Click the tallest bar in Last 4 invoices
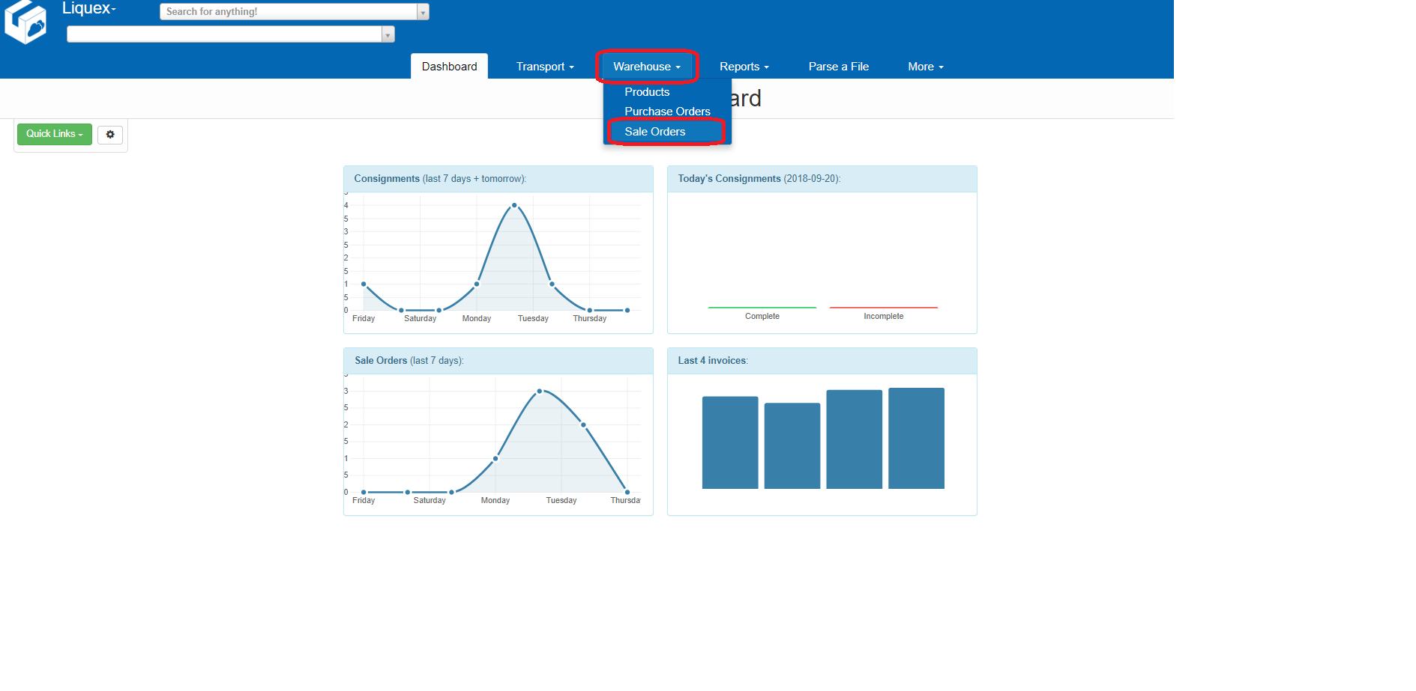1416x691 pixels. click(916, 438)
